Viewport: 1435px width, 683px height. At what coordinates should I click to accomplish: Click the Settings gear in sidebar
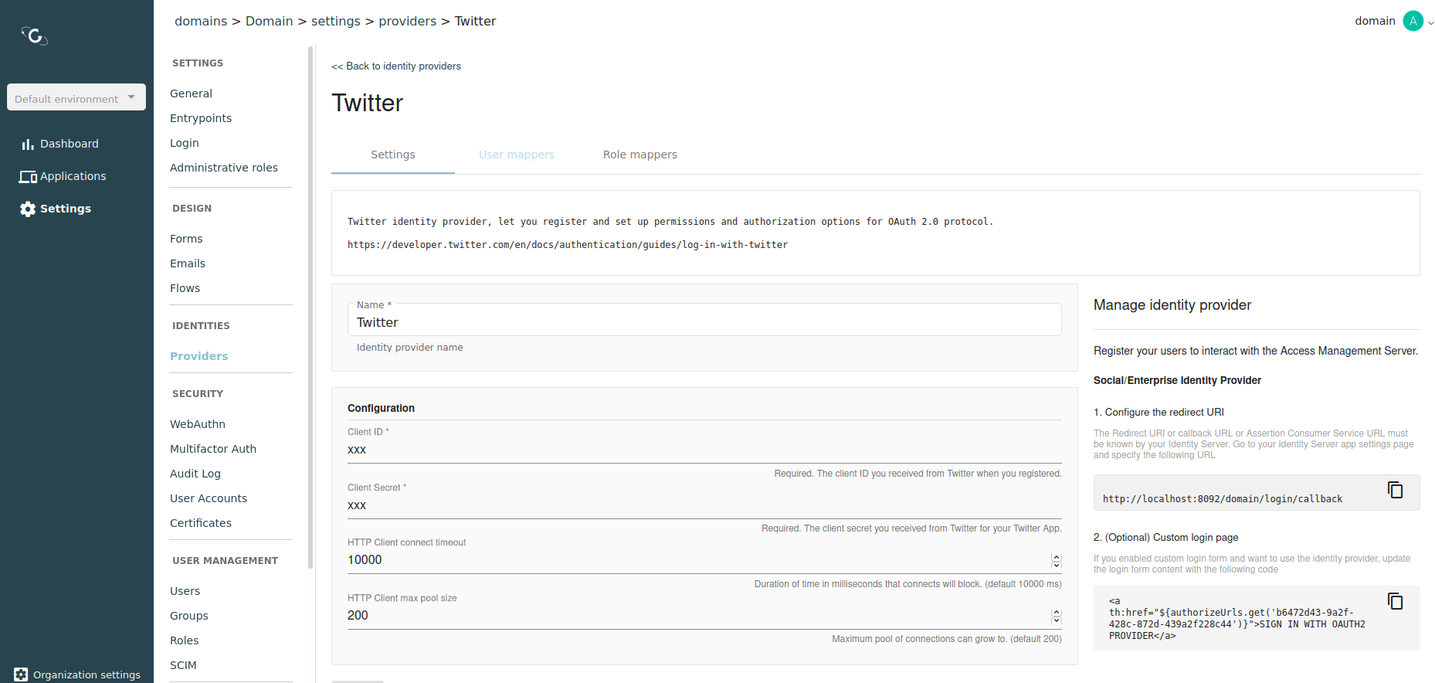[x=28, y=209]
